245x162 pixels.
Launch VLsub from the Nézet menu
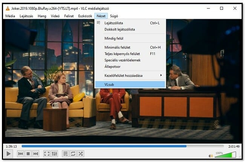(x=130, y=84)
